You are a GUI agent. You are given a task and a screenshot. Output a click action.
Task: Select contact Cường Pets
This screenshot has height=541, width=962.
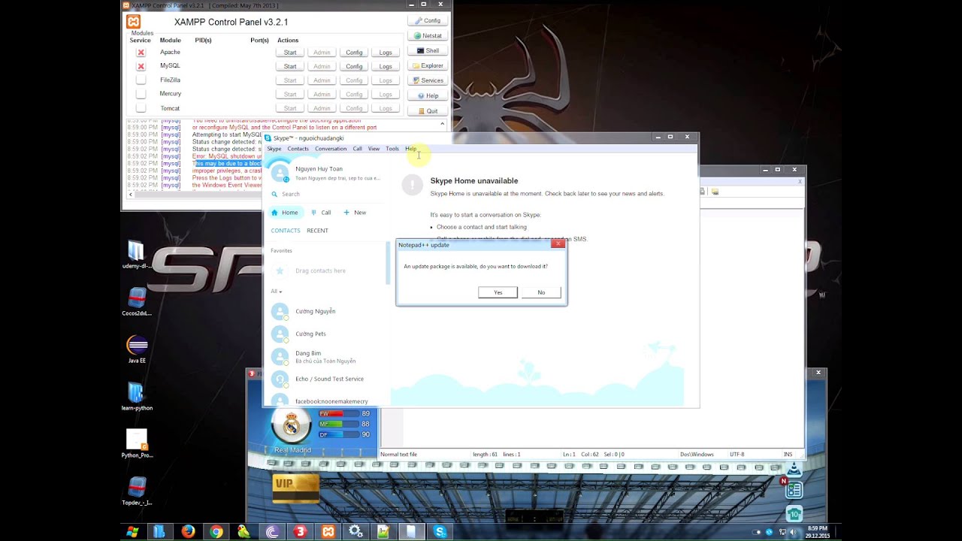pos(327,334)
